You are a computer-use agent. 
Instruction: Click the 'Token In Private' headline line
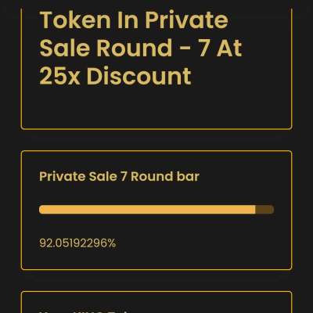click(x=134, y=20)
